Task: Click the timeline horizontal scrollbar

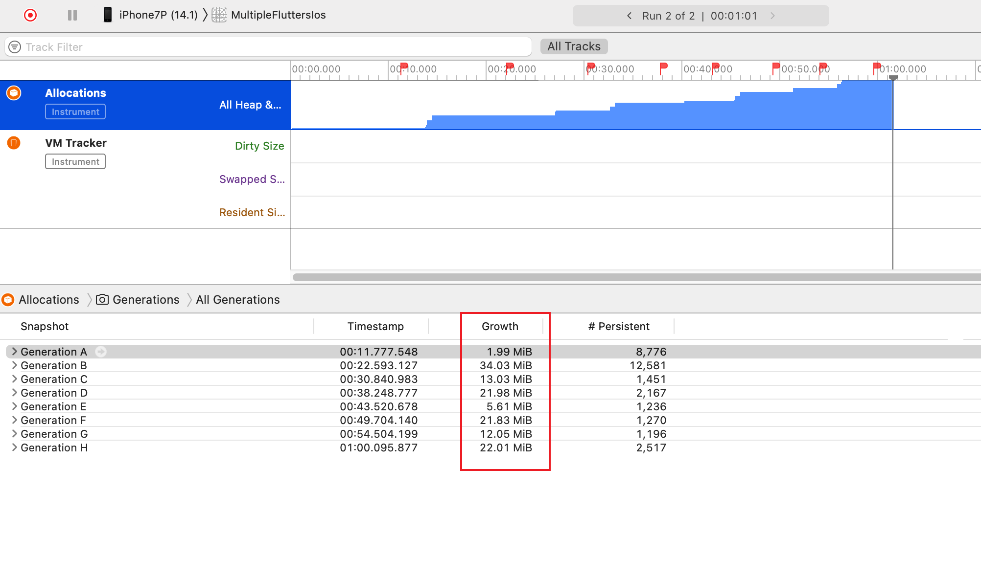Action: [x=635, y=277]
